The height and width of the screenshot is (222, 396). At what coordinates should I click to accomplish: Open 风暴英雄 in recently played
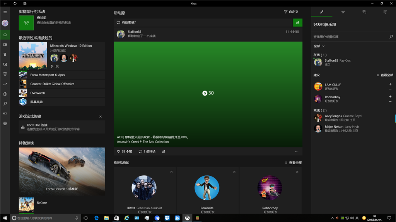62,102
